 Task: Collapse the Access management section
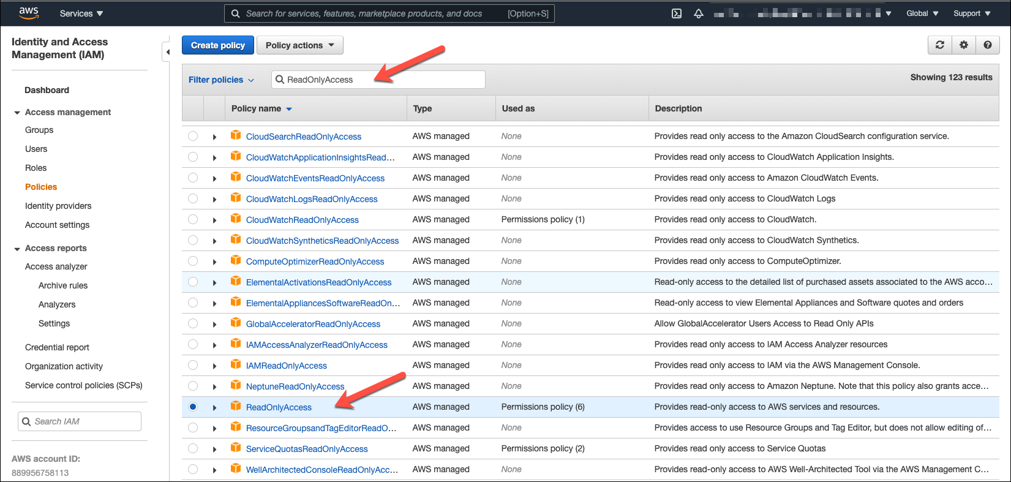pyautogui.click(x=17, y=113)
